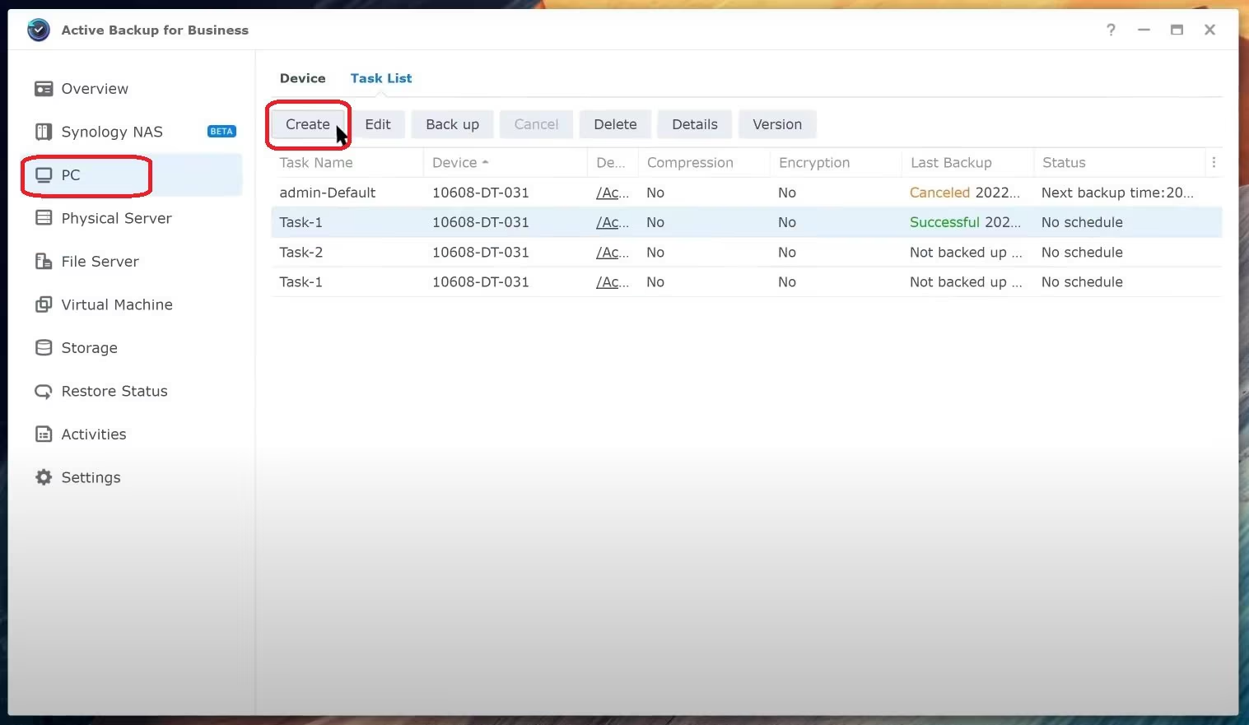Select Task-1 with Successful backup status
Viewport: 1249px width, 725px height.
tap(301, 222)
